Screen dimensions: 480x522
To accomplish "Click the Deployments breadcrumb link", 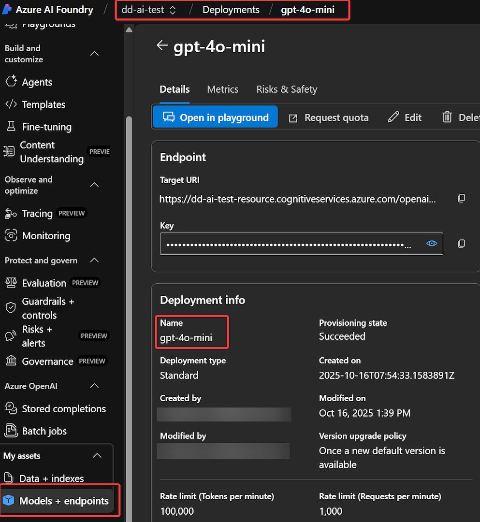I will tap(231, 10).
